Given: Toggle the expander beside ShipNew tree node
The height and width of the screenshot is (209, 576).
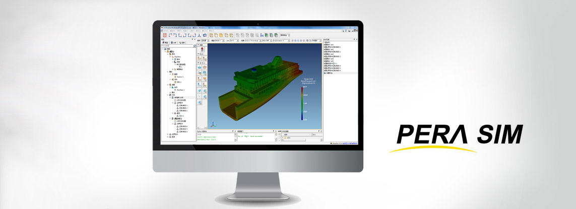Looking at the screenshot, I should (170, 56).
